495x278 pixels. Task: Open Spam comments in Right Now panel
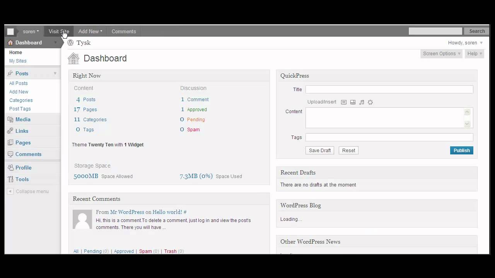point(193,130)
